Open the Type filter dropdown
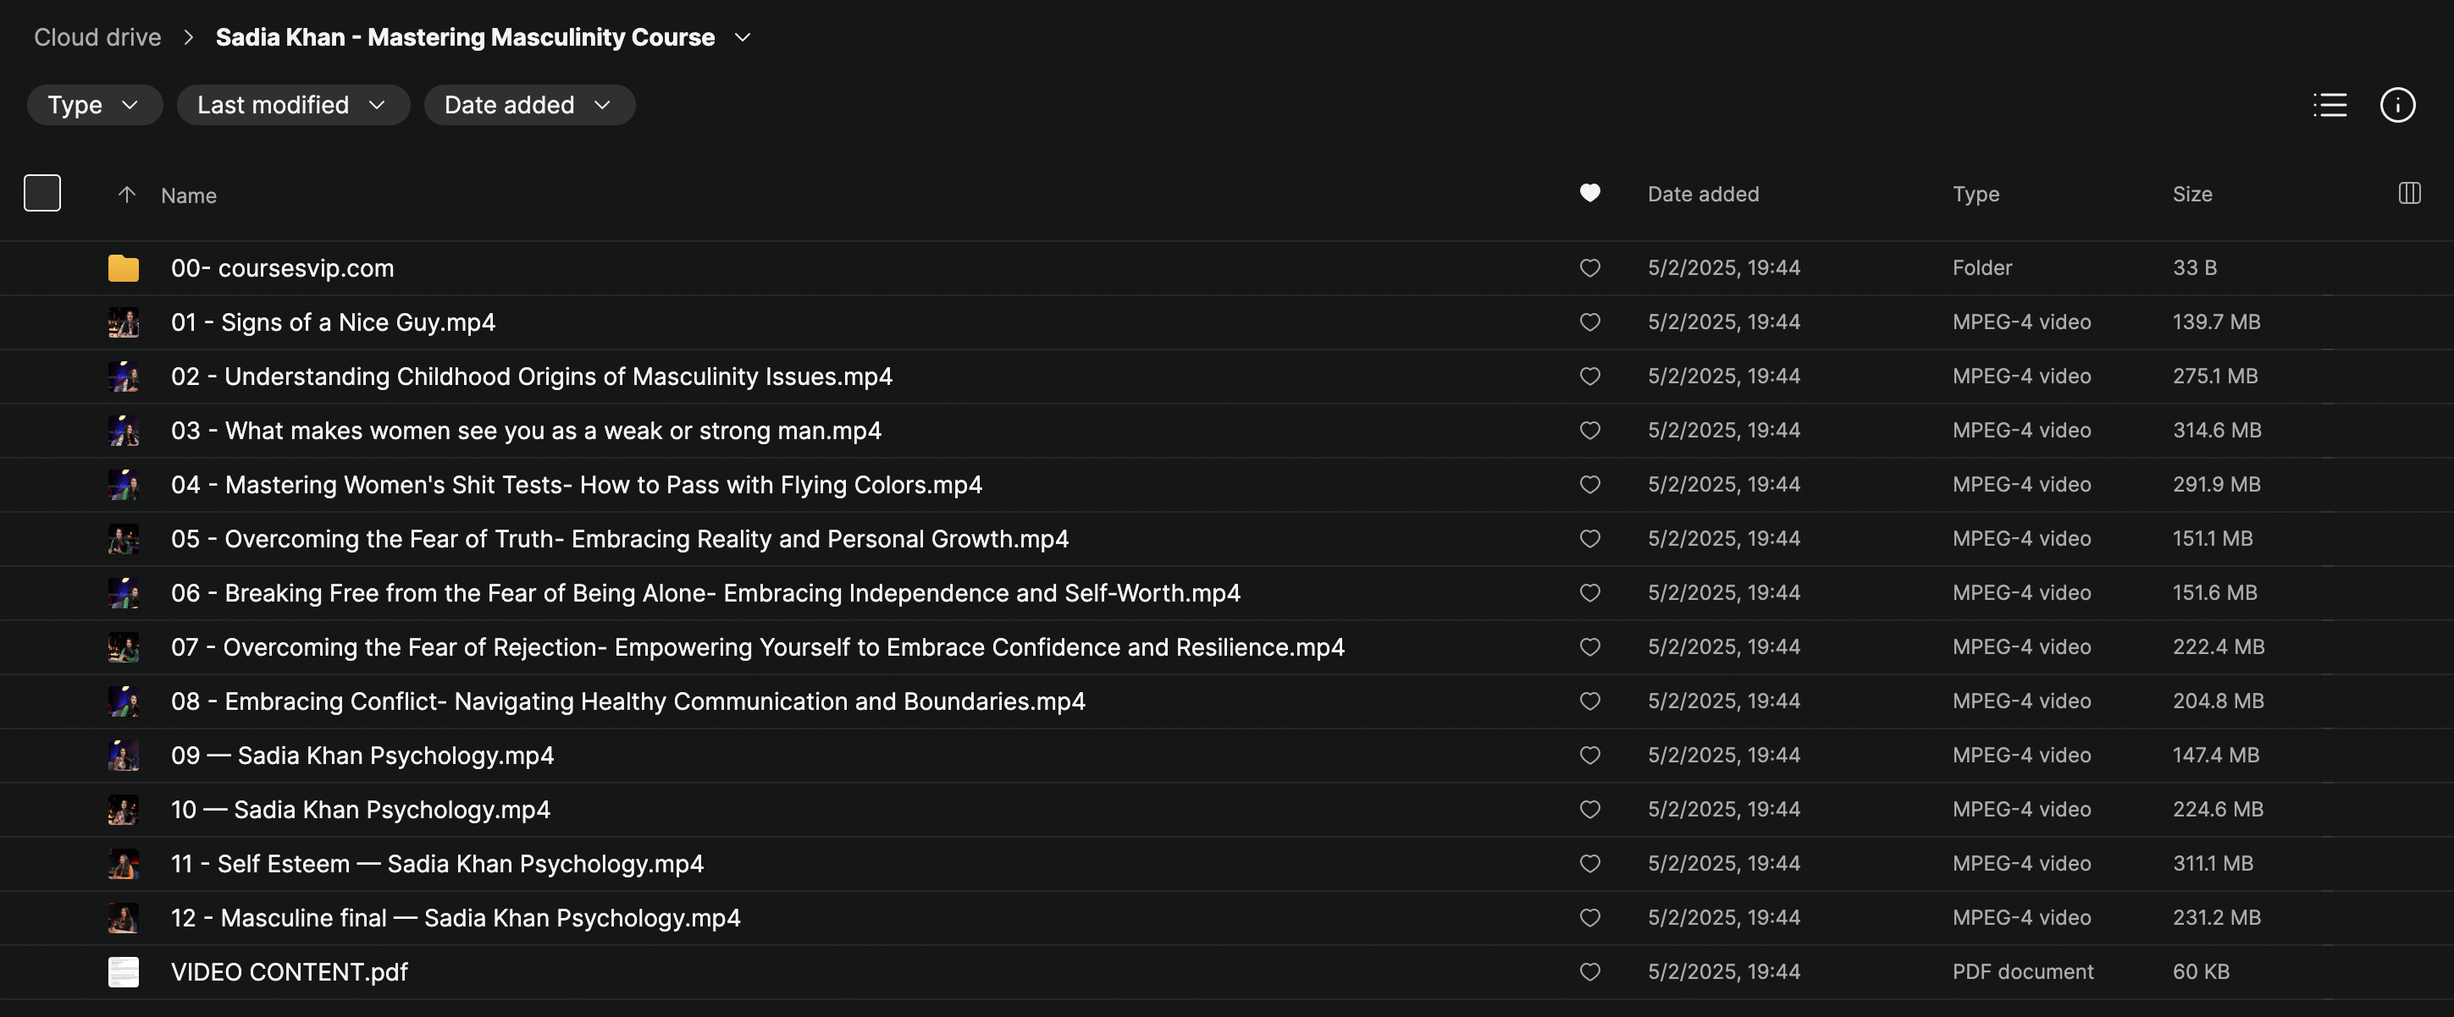 coord(94,105)
